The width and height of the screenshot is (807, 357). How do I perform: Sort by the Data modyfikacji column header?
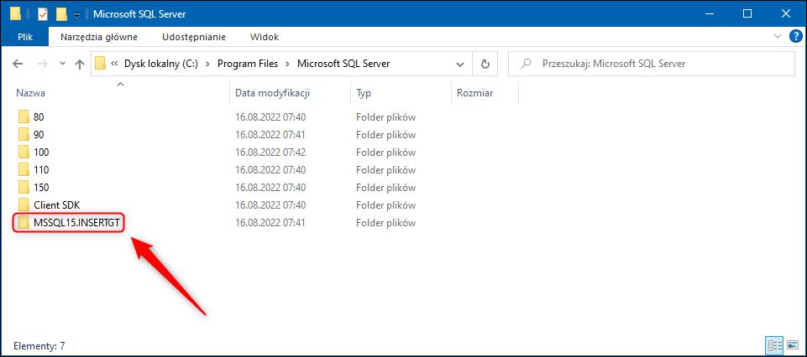click(x=274, y=93)
